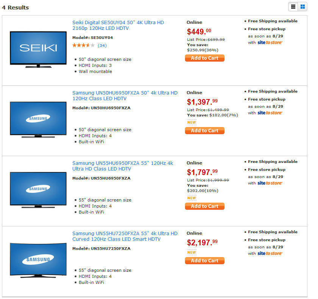Viewport: 318px width, 299px height.
Task: Click the Samsung 50" TV thumbnail
Action: [38, 119]
